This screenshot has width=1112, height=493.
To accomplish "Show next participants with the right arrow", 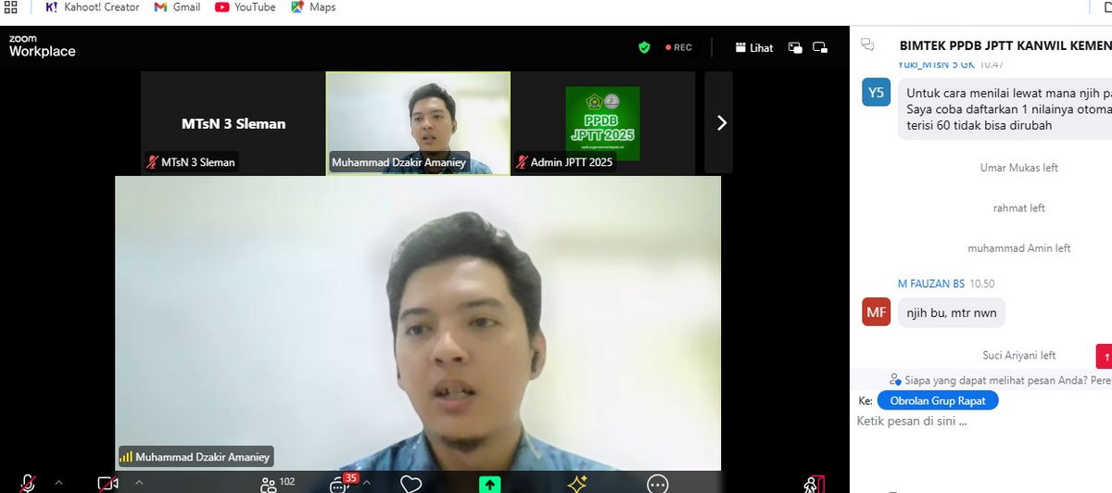I will pos(721,122).
